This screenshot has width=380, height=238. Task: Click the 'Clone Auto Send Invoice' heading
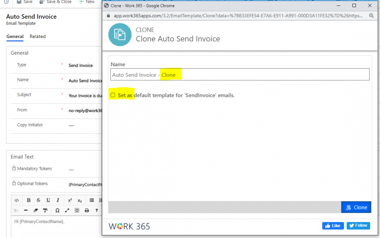tap(178, 39)
